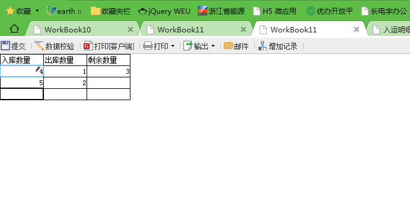410x216 pixels.
Task: Select the 出库数量 cell containing 2
Action: 65,83
